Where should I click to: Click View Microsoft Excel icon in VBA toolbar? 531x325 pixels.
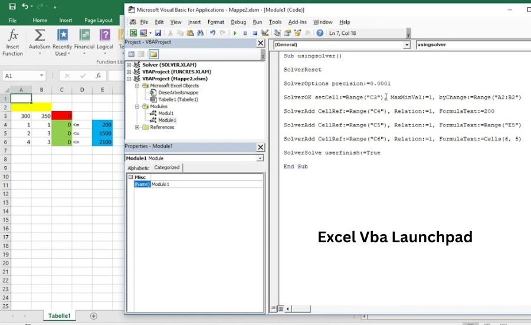[133, 33]
